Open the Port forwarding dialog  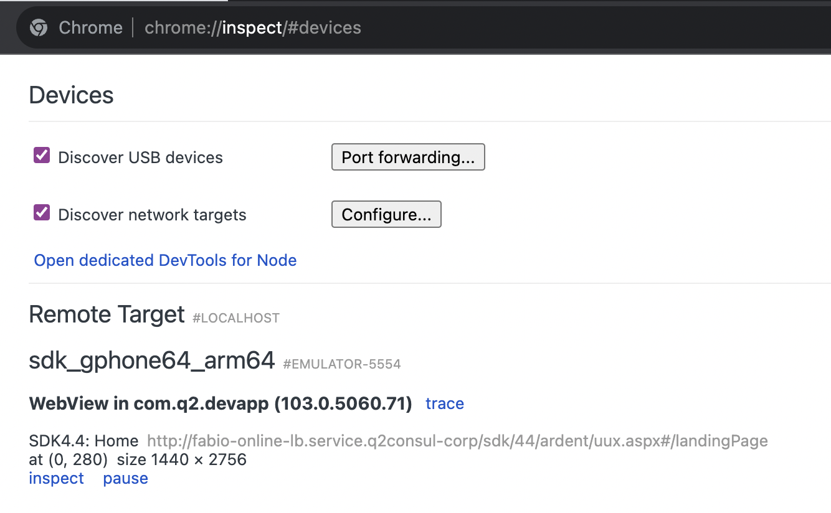tap(408, 157)
